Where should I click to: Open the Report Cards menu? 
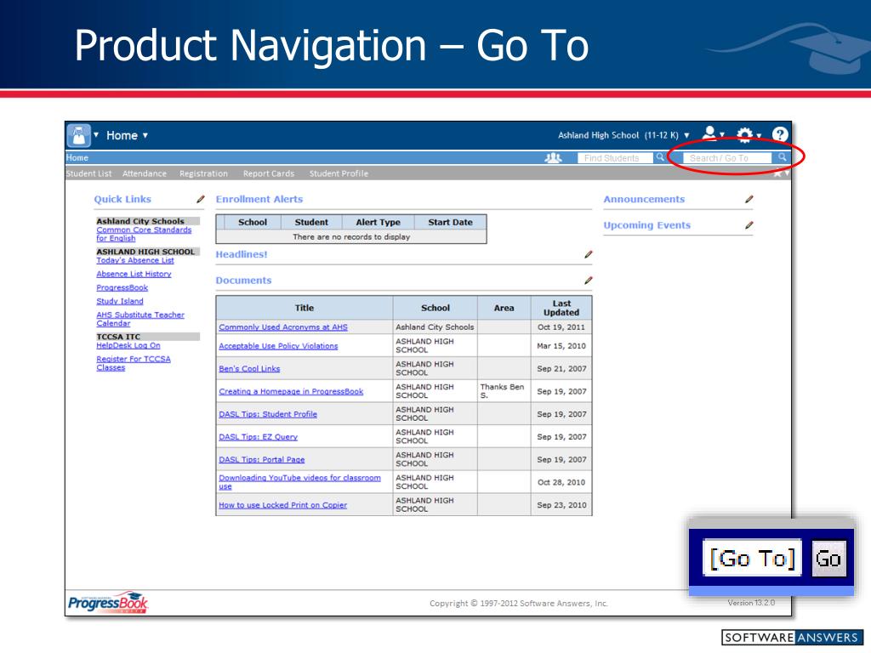(x=269, y=173)
